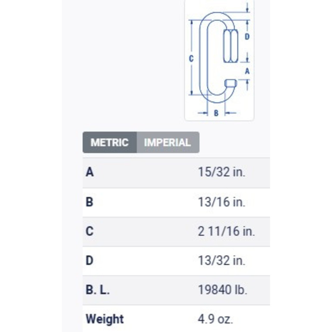
Task: Click the C dimension label in diagram
Action: 191,59
